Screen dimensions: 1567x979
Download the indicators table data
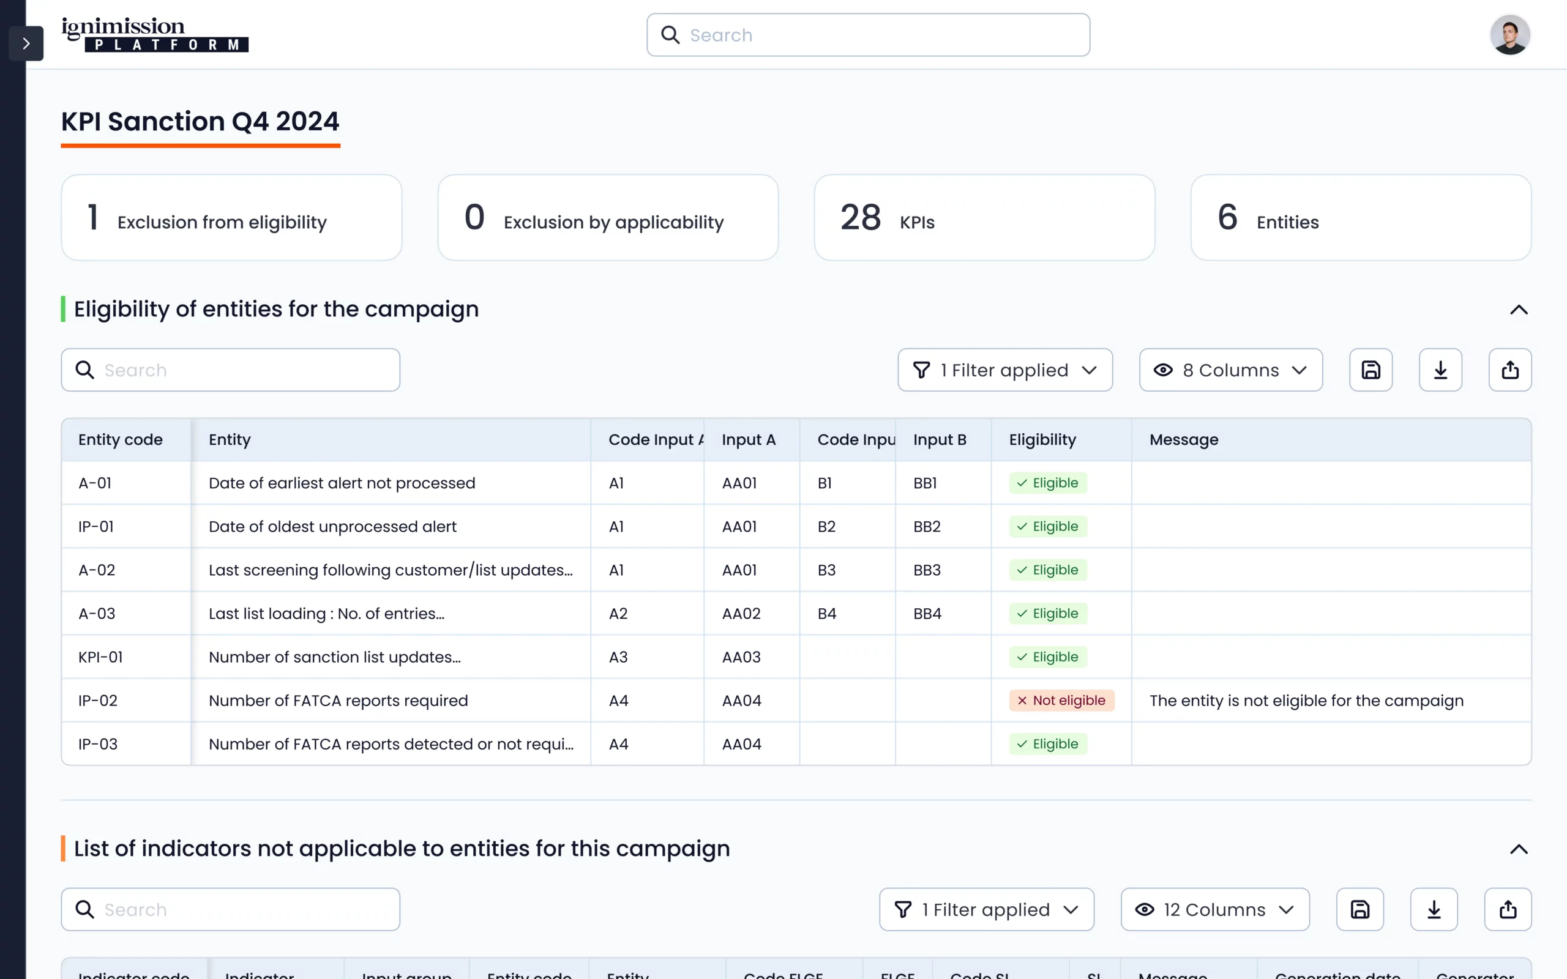click(x=1434, y=909)
